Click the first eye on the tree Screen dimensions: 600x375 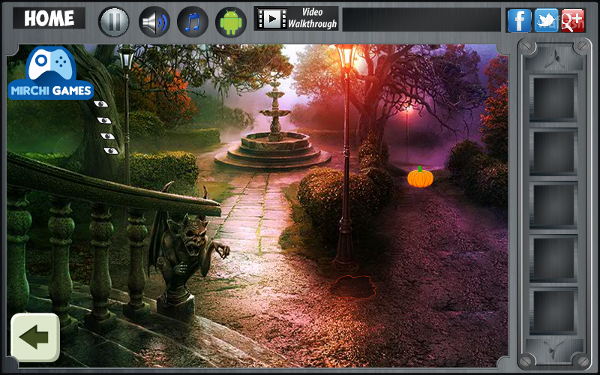pyautogui.click(x=101, y=103)
